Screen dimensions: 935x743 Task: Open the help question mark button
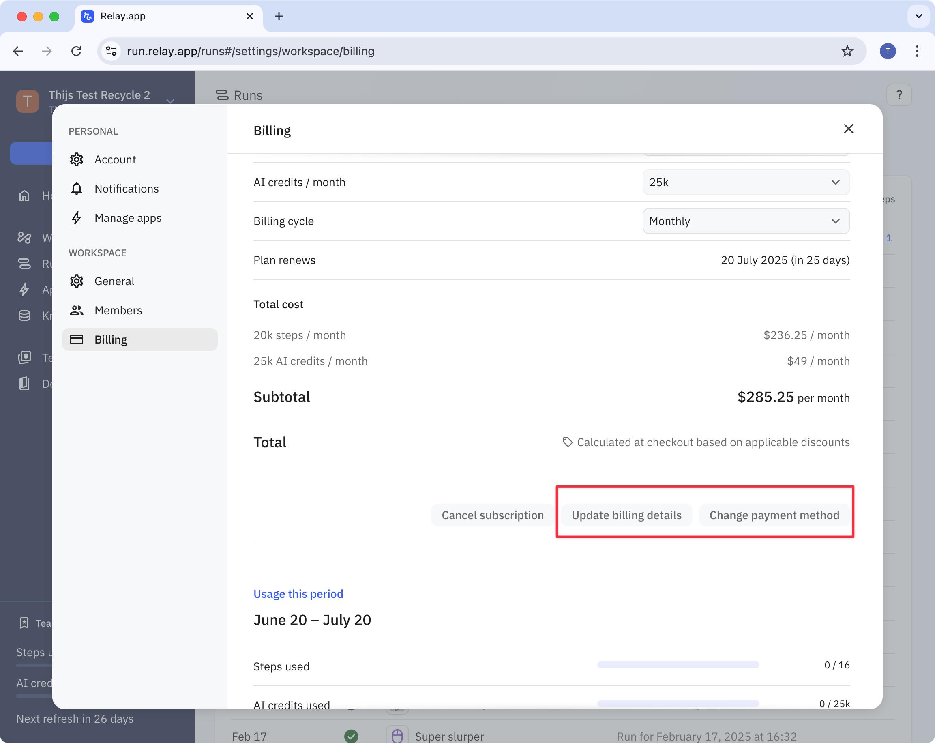point(899,95)
